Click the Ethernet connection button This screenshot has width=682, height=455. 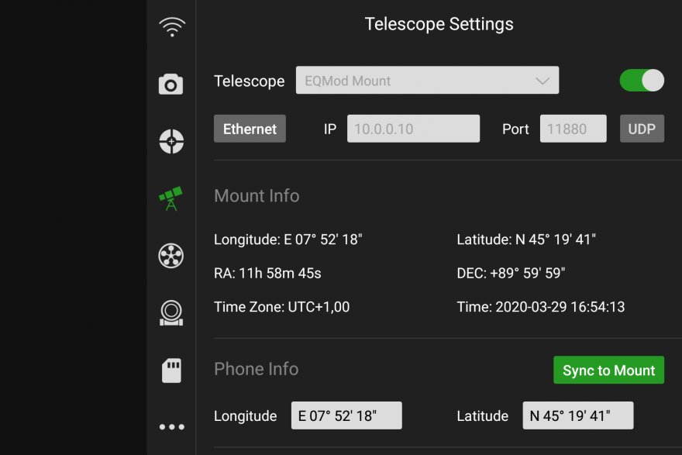click(250, 129)
